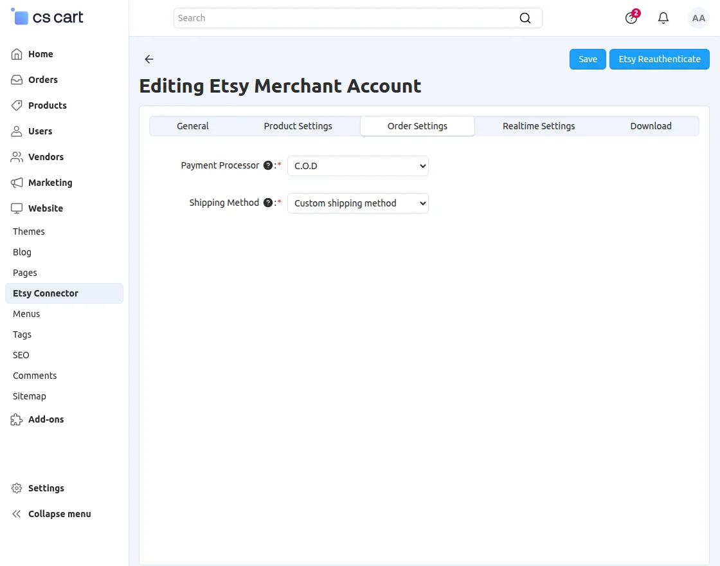Click the Settings gear icon
The width and height of the screenshot is (720, 566).
point(17,488)
